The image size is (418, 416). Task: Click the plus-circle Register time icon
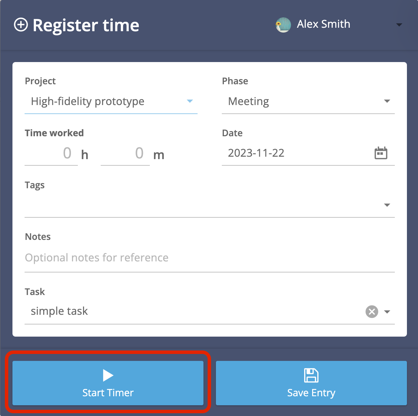click(22, 25)
